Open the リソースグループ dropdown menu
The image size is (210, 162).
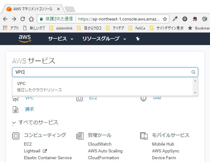[x=104, y=39]
